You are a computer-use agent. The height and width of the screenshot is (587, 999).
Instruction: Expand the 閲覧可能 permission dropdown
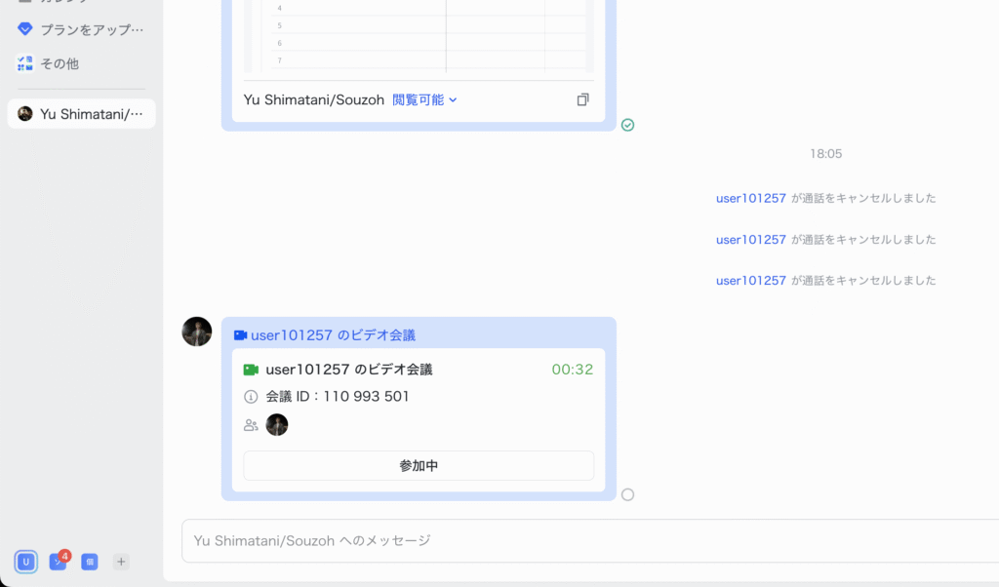[424, 99]
